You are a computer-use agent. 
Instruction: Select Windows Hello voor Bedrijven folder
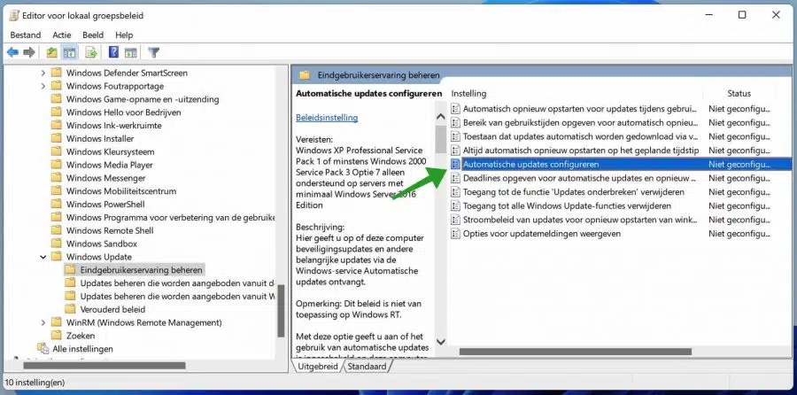click(x=123, y=112)
